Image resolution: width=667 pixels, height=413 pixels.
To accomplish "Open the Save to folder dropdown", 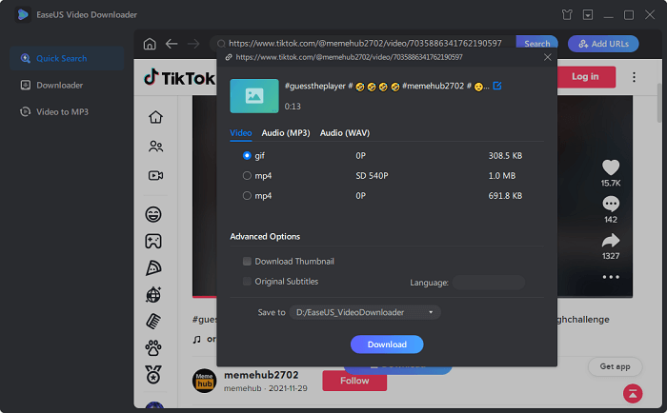I will coord(366,312).
